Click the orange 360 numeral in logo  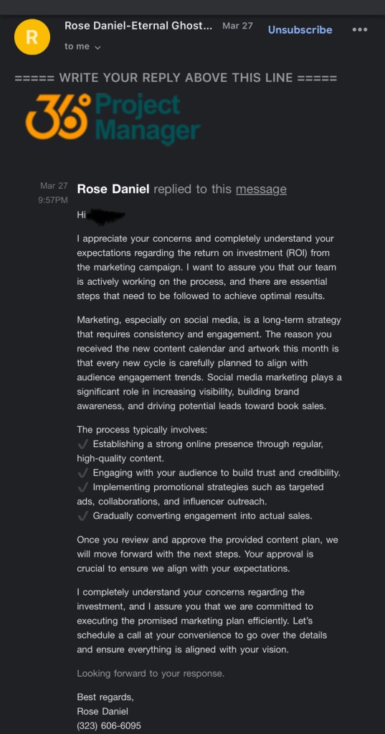[57, 117]
